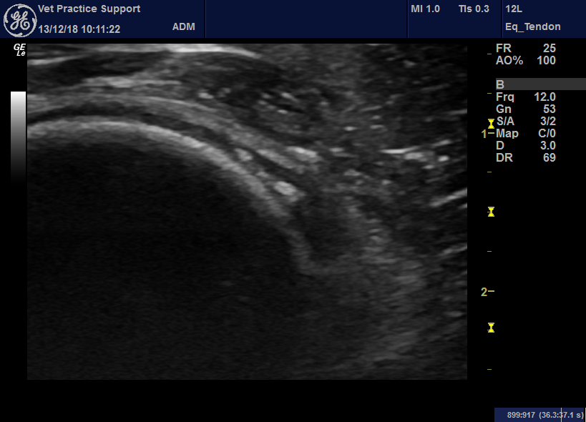This screenshot has width=586, height=422.
Task: Select the focal zone marker below depth 2
Action: pos(491,328)
